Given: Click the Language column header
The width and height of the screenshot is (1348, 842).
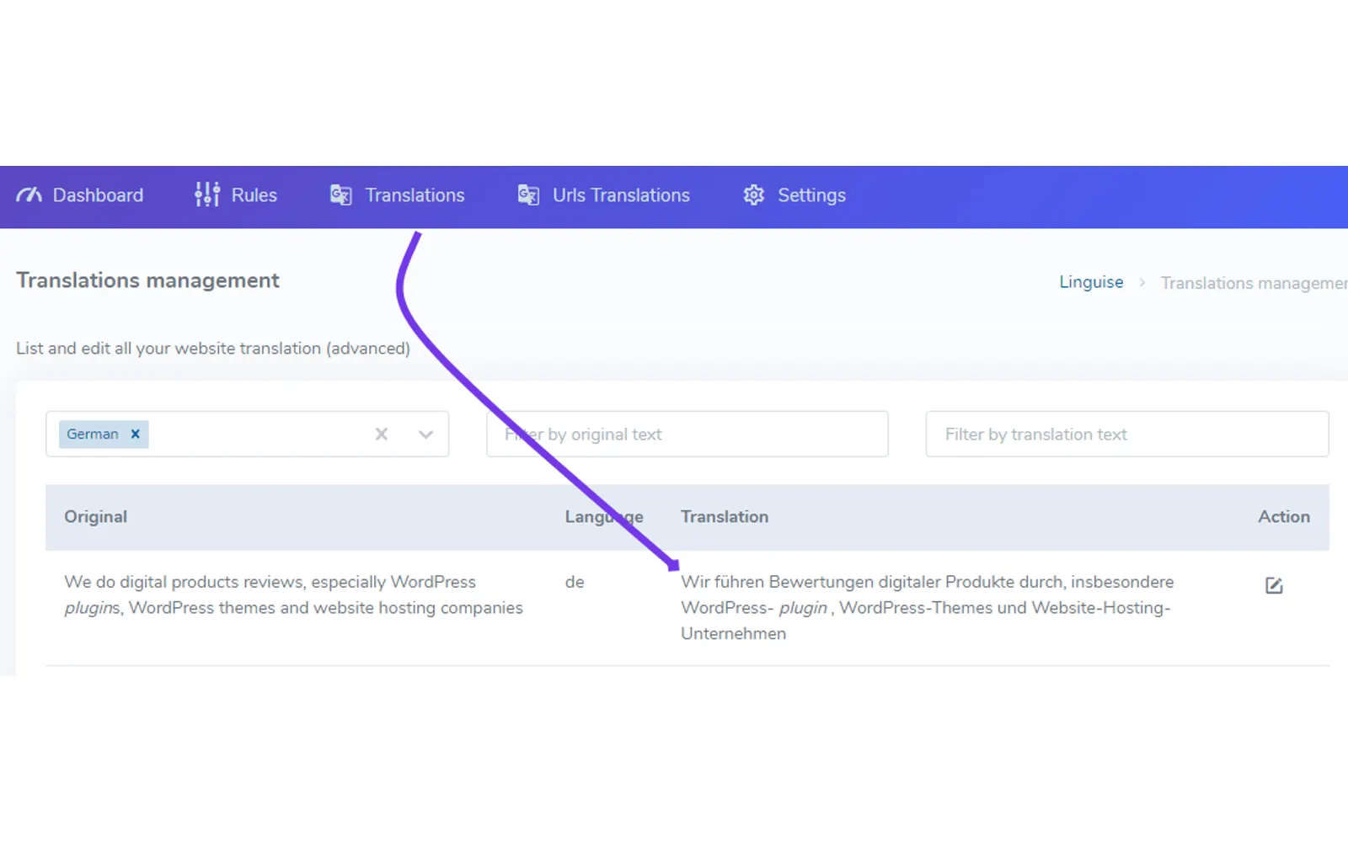Looking at the screenshot, I should [604, 517].
